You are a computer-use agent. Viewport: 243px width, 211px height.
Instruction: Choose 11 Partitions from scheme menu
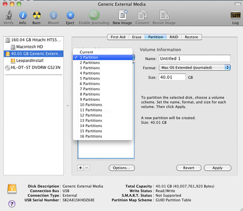point(103,110)
